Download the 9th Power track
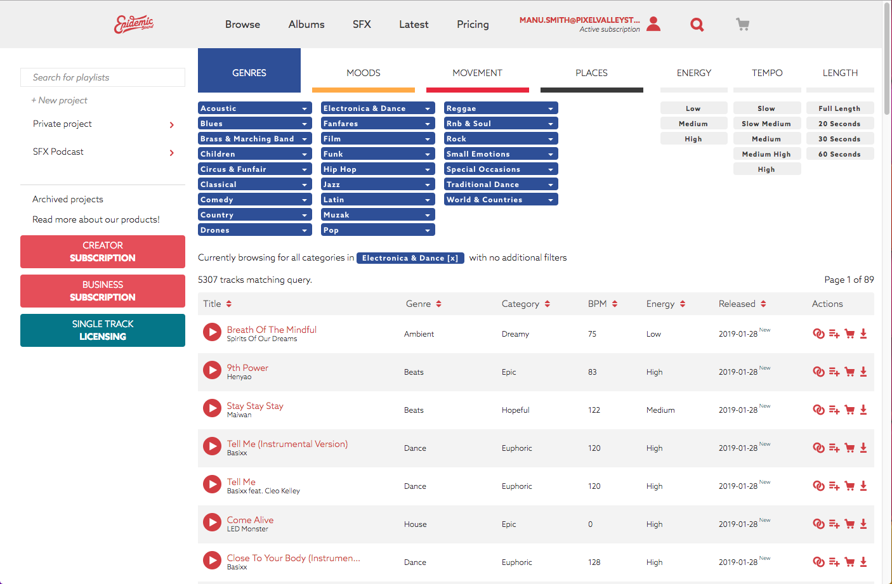 863,372
